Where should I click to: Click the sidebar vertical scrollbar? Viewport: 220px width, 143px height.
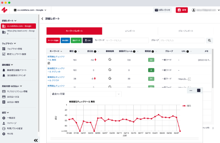coord(39,73)
